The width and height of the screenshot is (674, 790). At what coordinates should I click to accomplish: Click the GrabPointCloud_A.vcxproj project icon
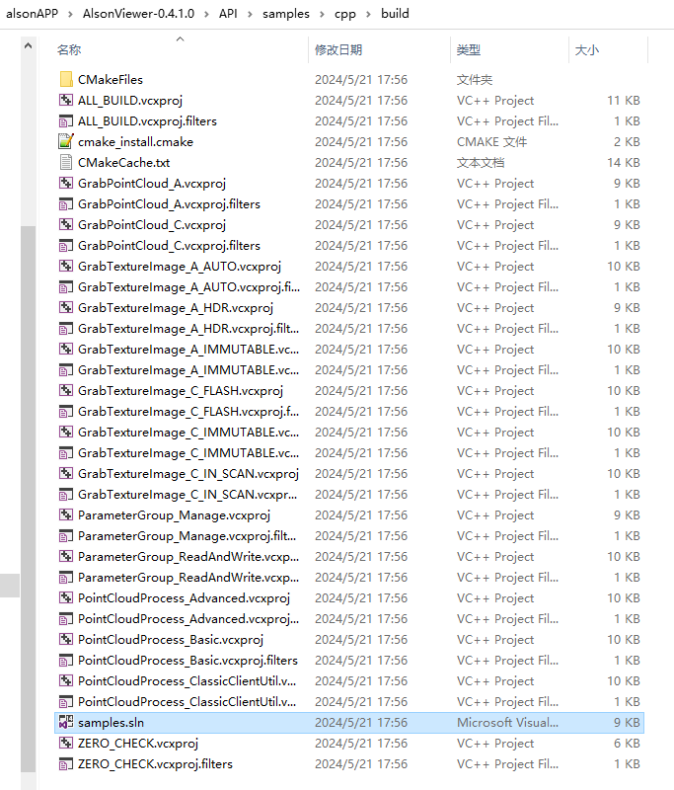[66, 184]
